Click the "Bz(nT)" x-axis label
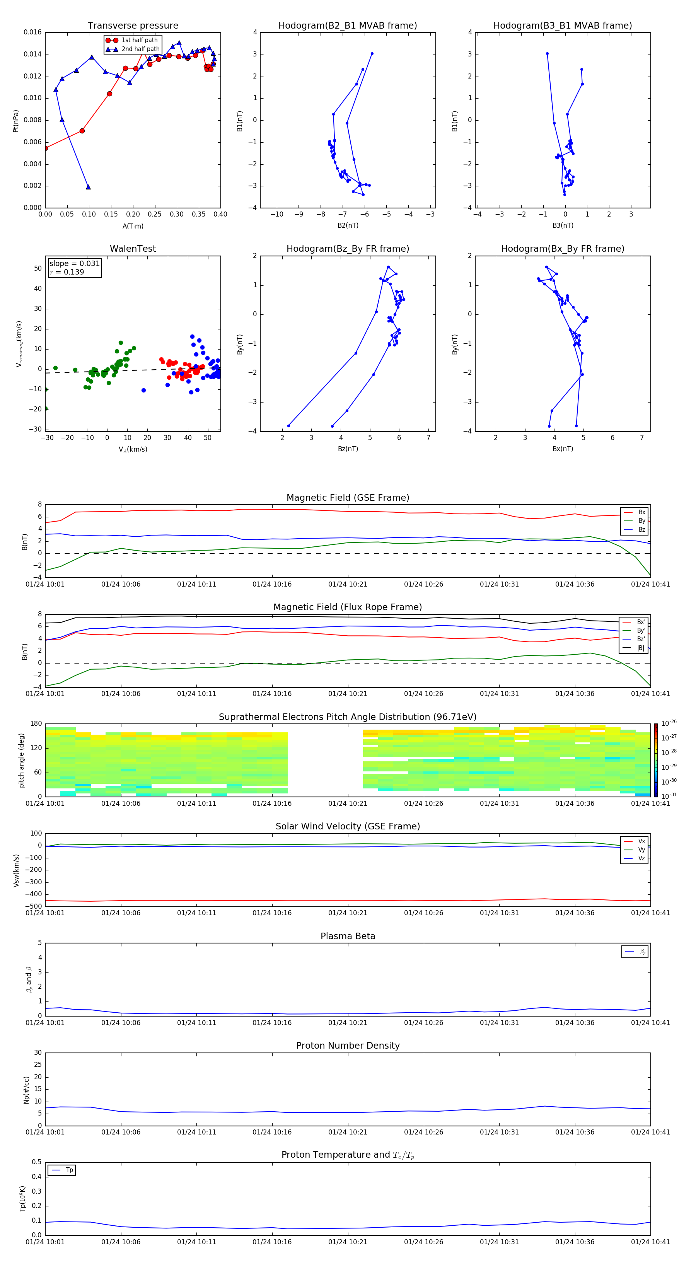Screen dimensions: 696x1276 (x=348, y=449)
